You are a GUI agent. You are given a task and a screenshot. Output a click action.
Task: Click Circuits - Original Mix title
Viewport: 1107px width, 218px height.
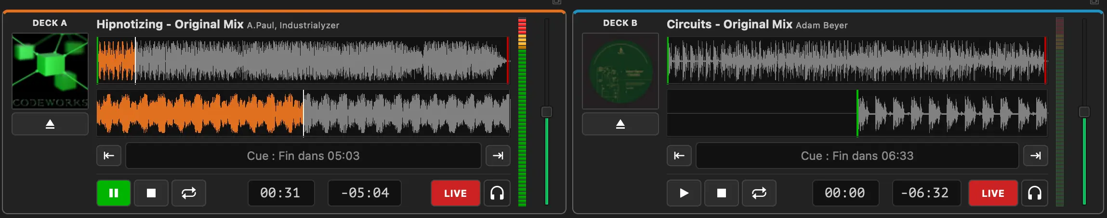[x=729, y=24]
